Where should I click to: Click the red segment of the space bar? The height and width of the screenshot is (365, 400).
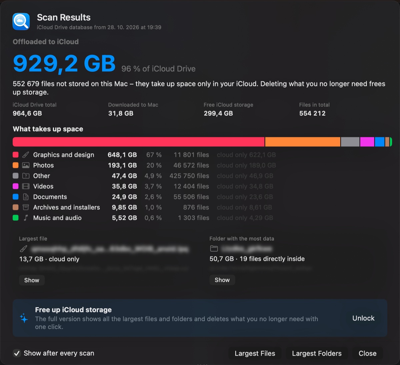click(x=139, y=142)
